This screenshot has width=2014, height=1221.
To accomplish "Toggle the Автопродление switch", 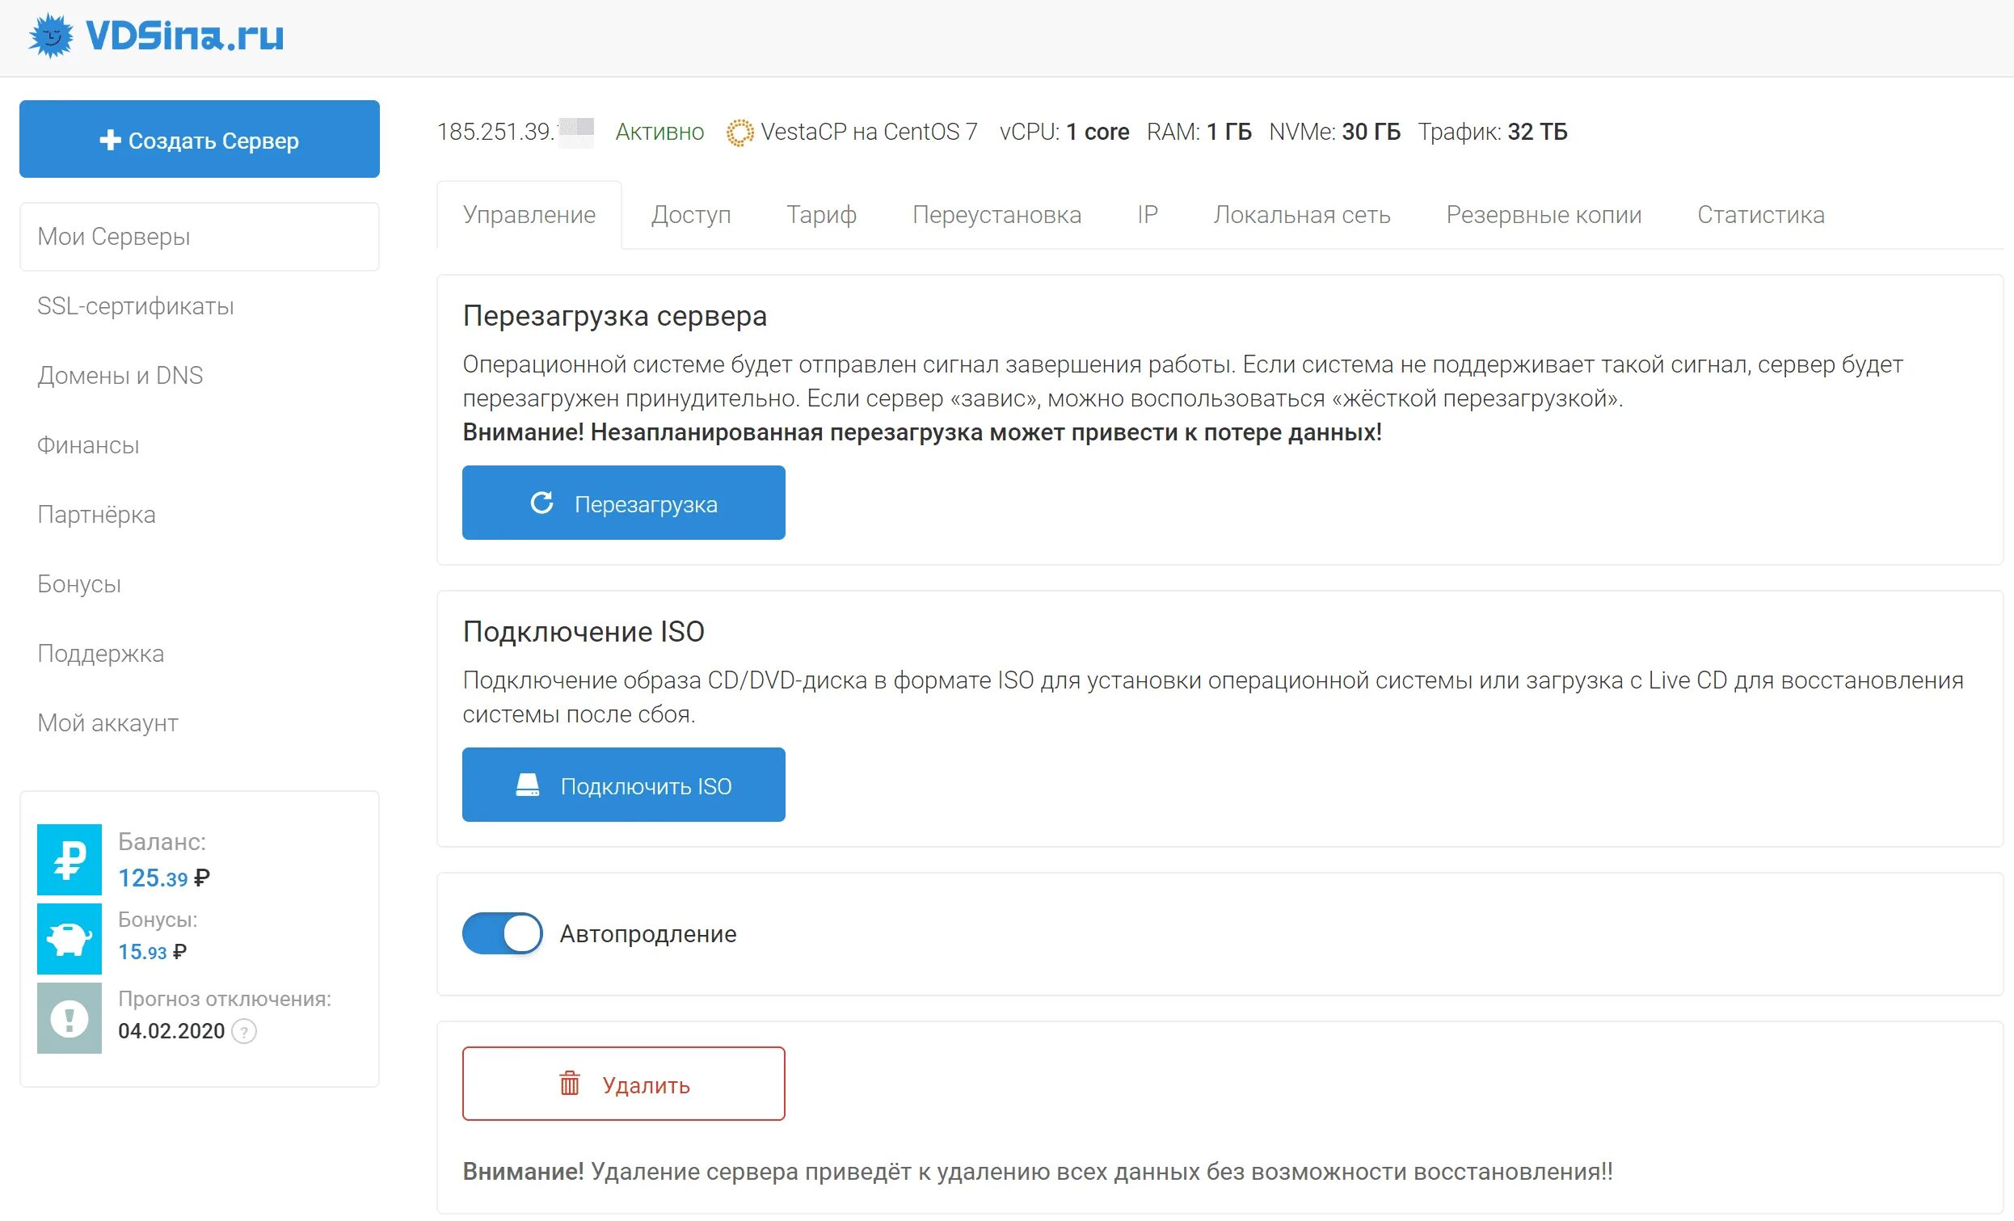I will coord(502,933).
